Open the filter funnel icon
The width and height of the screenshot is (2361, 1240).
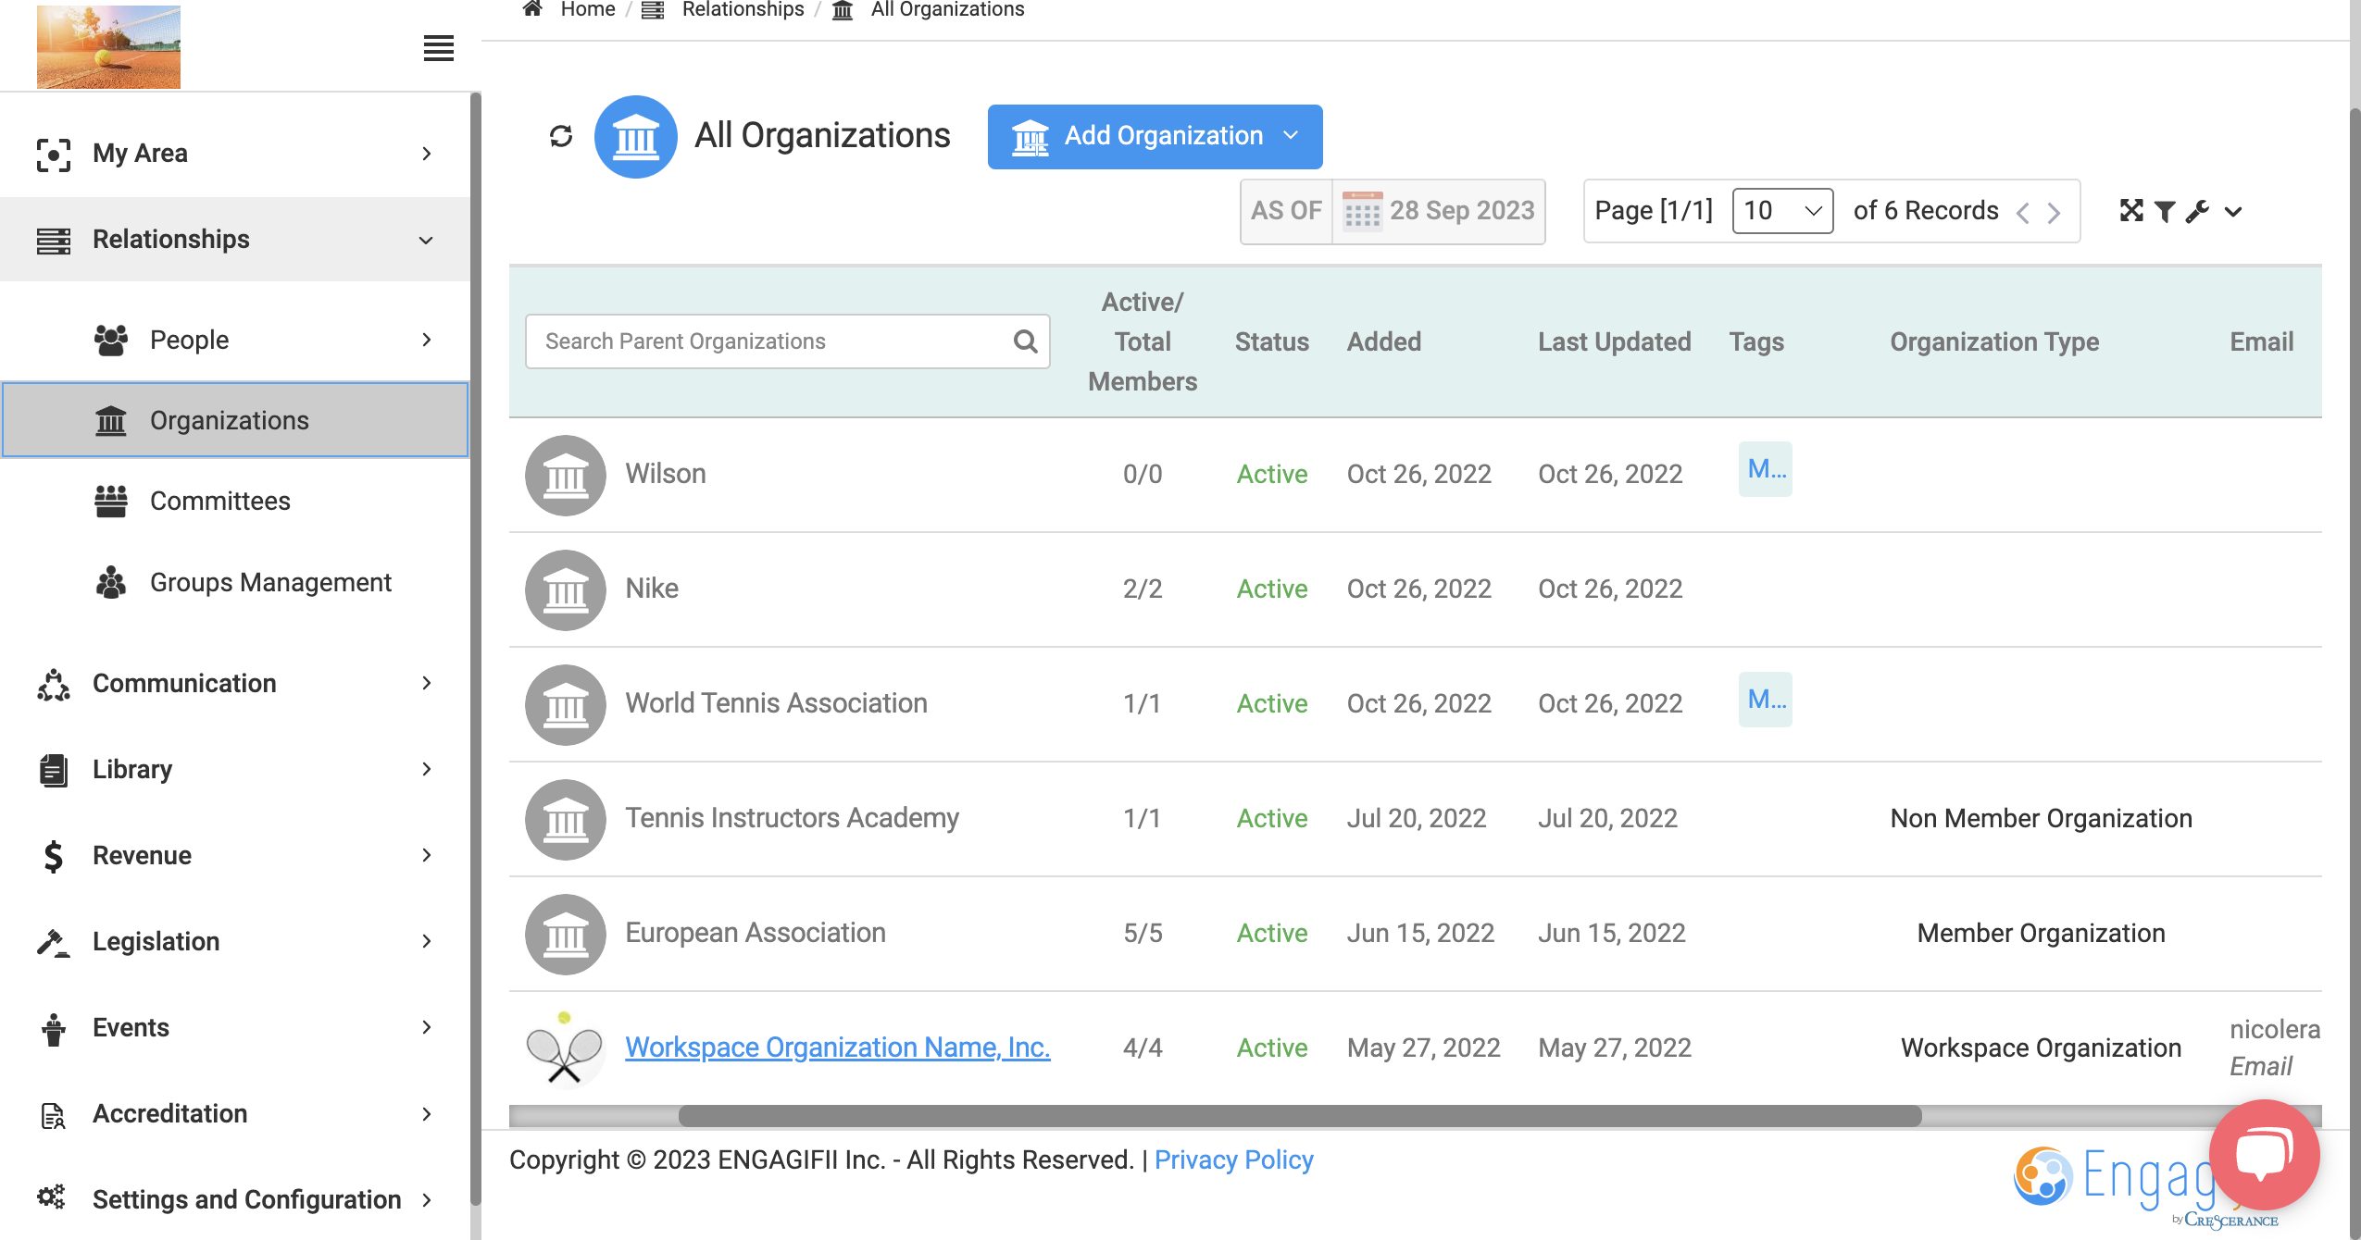click(2164, 212)
